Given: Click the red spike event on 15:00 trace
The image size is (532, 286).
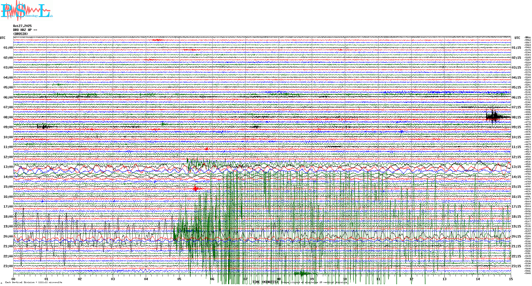Looking at the screenshot, I should tap(195, 189).
